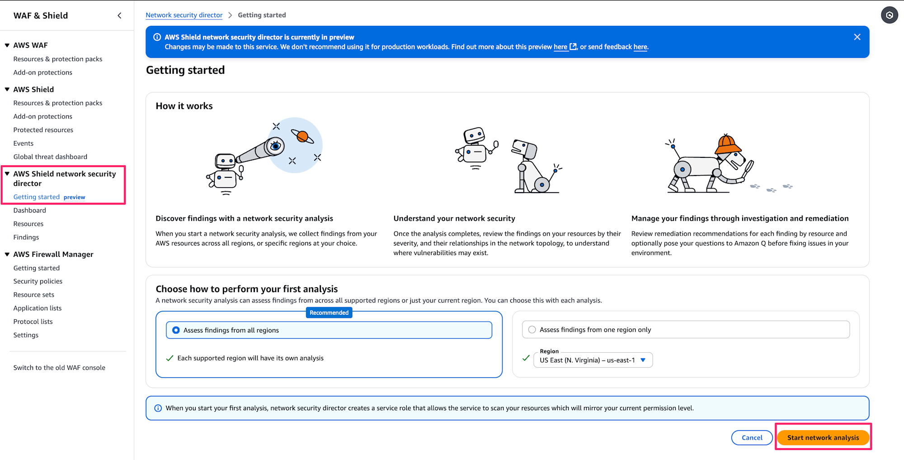Collapse the AWS WAF section
The width and height of the screenshot is (904, 460).
pos(7,45)
